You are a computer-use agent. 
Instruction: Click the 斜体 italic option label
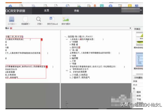[139, 96]
